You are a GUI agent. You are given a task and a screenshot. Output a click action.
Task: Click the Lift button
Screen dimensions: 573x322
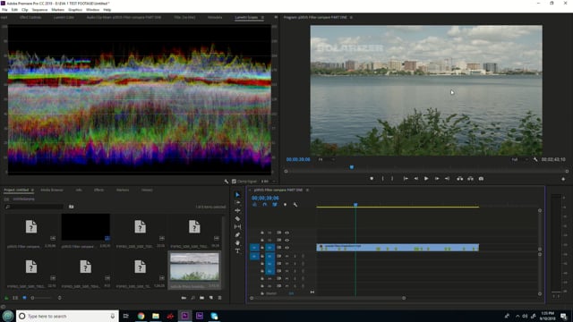(x=459, y=179)
